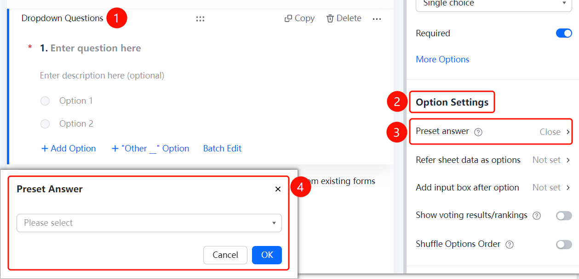This screenshot has height=279, width=579.
Task: Delete the dropdown question
Action: [x=344, y=18]
